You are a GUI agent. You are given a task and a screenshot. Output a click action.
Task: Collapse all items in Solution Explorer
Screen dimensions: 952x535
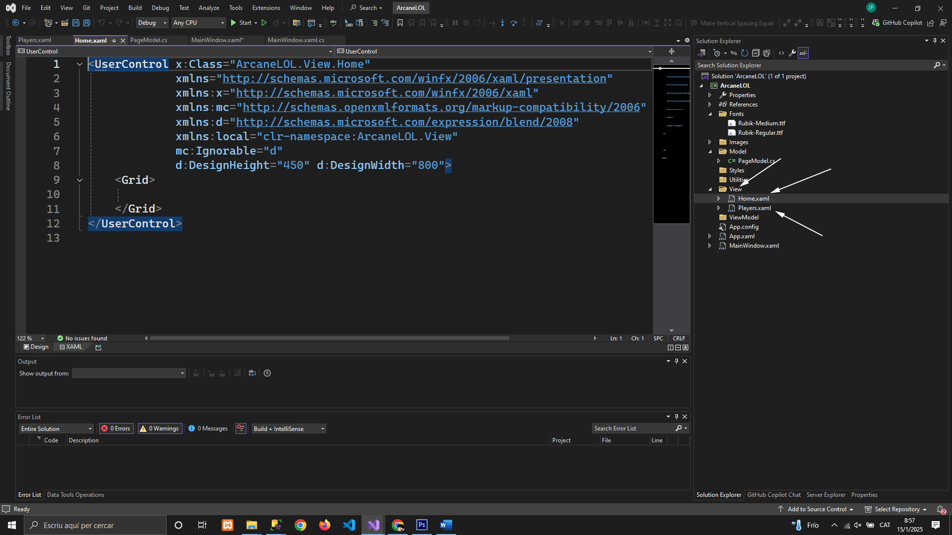coord(756,53)
